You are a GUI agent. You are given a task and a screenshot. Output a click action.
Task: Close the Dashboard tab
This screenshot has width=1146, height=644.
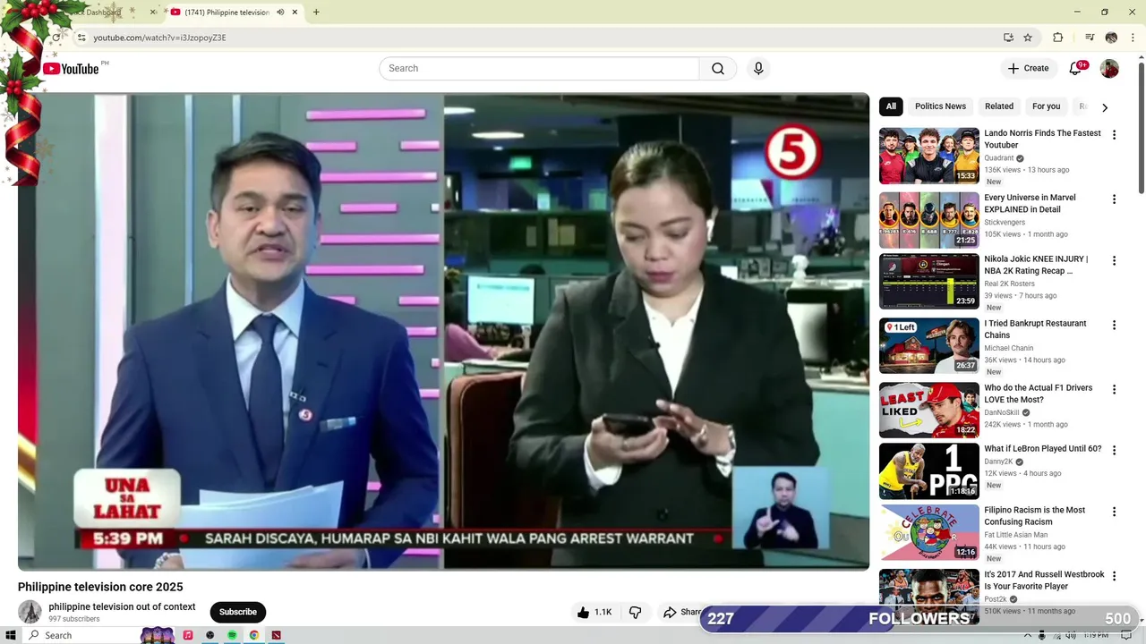(x=153, y=13)
